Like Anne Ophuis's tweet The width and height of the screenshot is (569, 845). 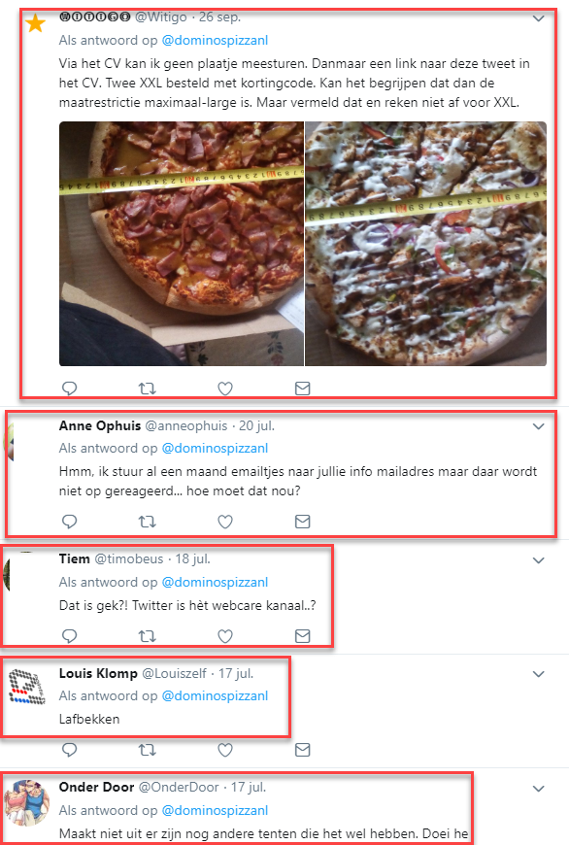(x=225, y=522)
